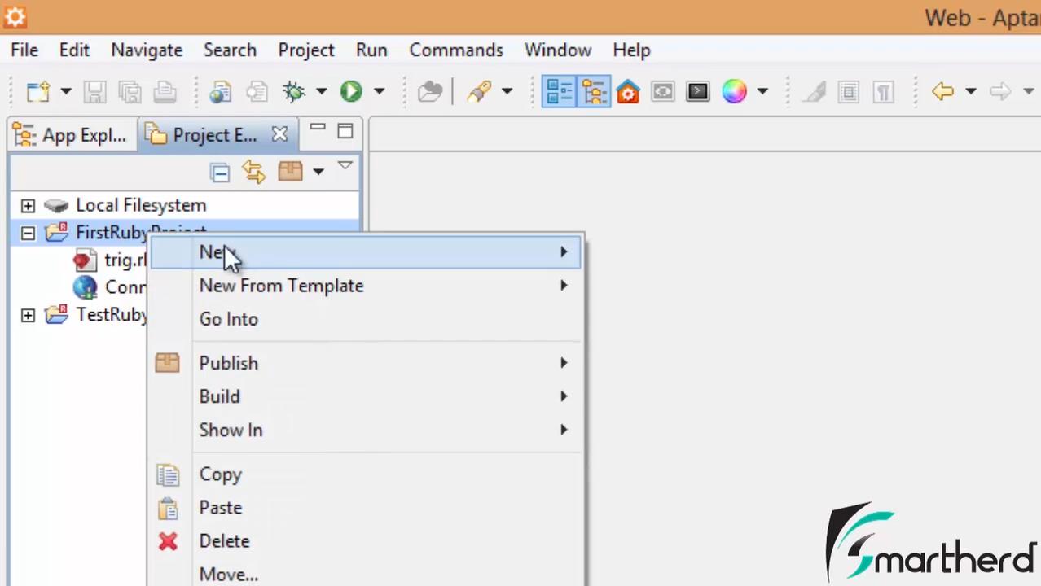
Task: Open the Run dropdown arrow
Action: coord(379,91)
